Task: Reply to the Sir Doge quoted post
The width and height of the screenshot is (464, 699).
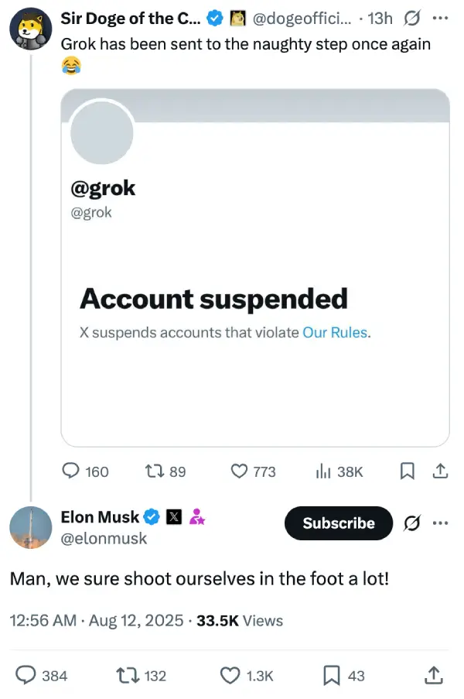Action: [x=71, y=471]
